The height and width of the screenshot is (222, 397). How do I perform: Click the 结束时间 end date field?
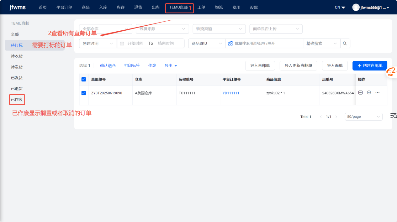tap(166, 43)
